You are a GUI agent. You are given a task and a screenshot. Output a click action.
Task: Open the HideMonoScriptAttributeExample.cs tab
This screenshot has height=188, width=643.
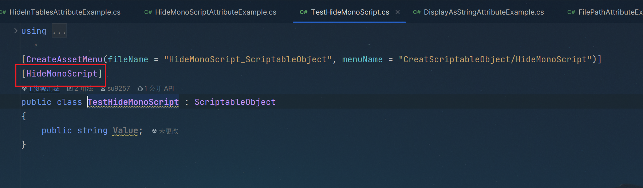210,12
